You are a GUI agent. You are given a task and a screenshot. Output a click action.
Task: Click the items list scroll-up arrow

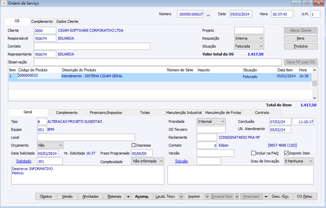pos(315,70)
